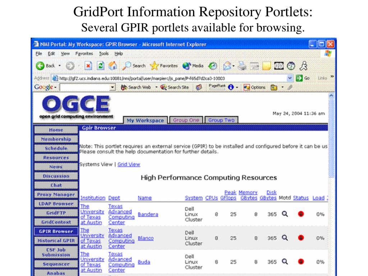Open the address bar URL dropdown
The width and height of the screenshot is (368, 276).
[x=290, y=78]
